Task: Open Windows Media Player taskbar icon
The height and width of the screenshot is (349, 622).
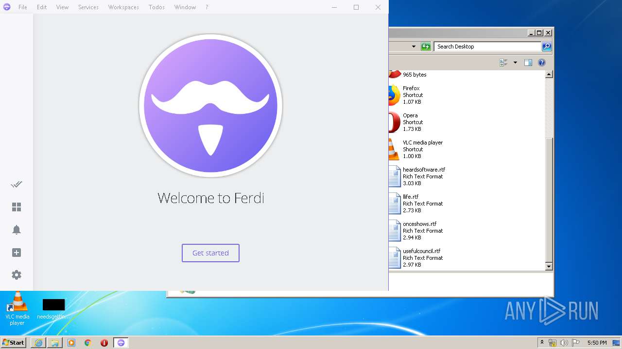Action: point(71,343)
